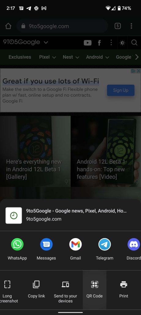Expand the Nest category menu
The image size is (141, 315).
pos(71,57)
